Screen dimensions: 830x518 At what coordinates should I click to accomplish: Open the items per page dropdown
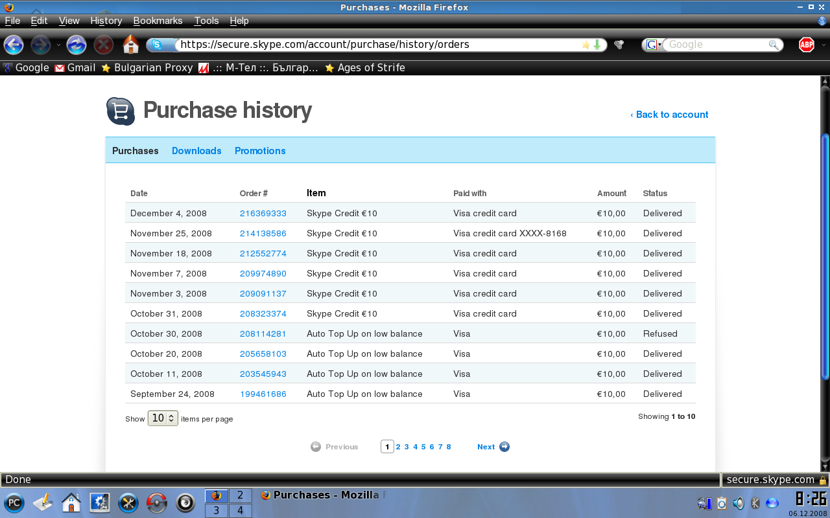click(163, 418)
